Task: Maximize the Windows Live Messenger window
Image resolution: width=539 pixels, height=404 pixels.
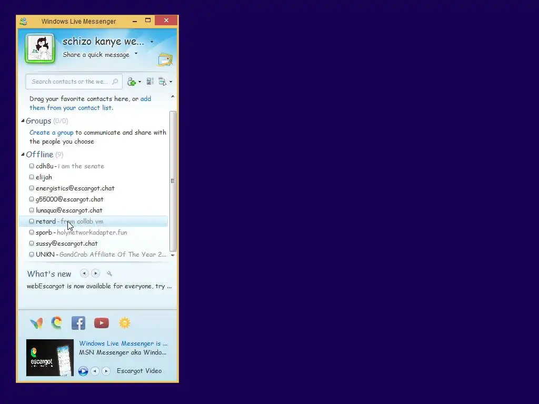Action: (148, 21)
